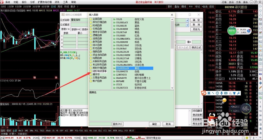Screen dimensions: 263x140
Task: Open the dropdown beside the 确定 button in formula editor
Action: click(187, 20)
